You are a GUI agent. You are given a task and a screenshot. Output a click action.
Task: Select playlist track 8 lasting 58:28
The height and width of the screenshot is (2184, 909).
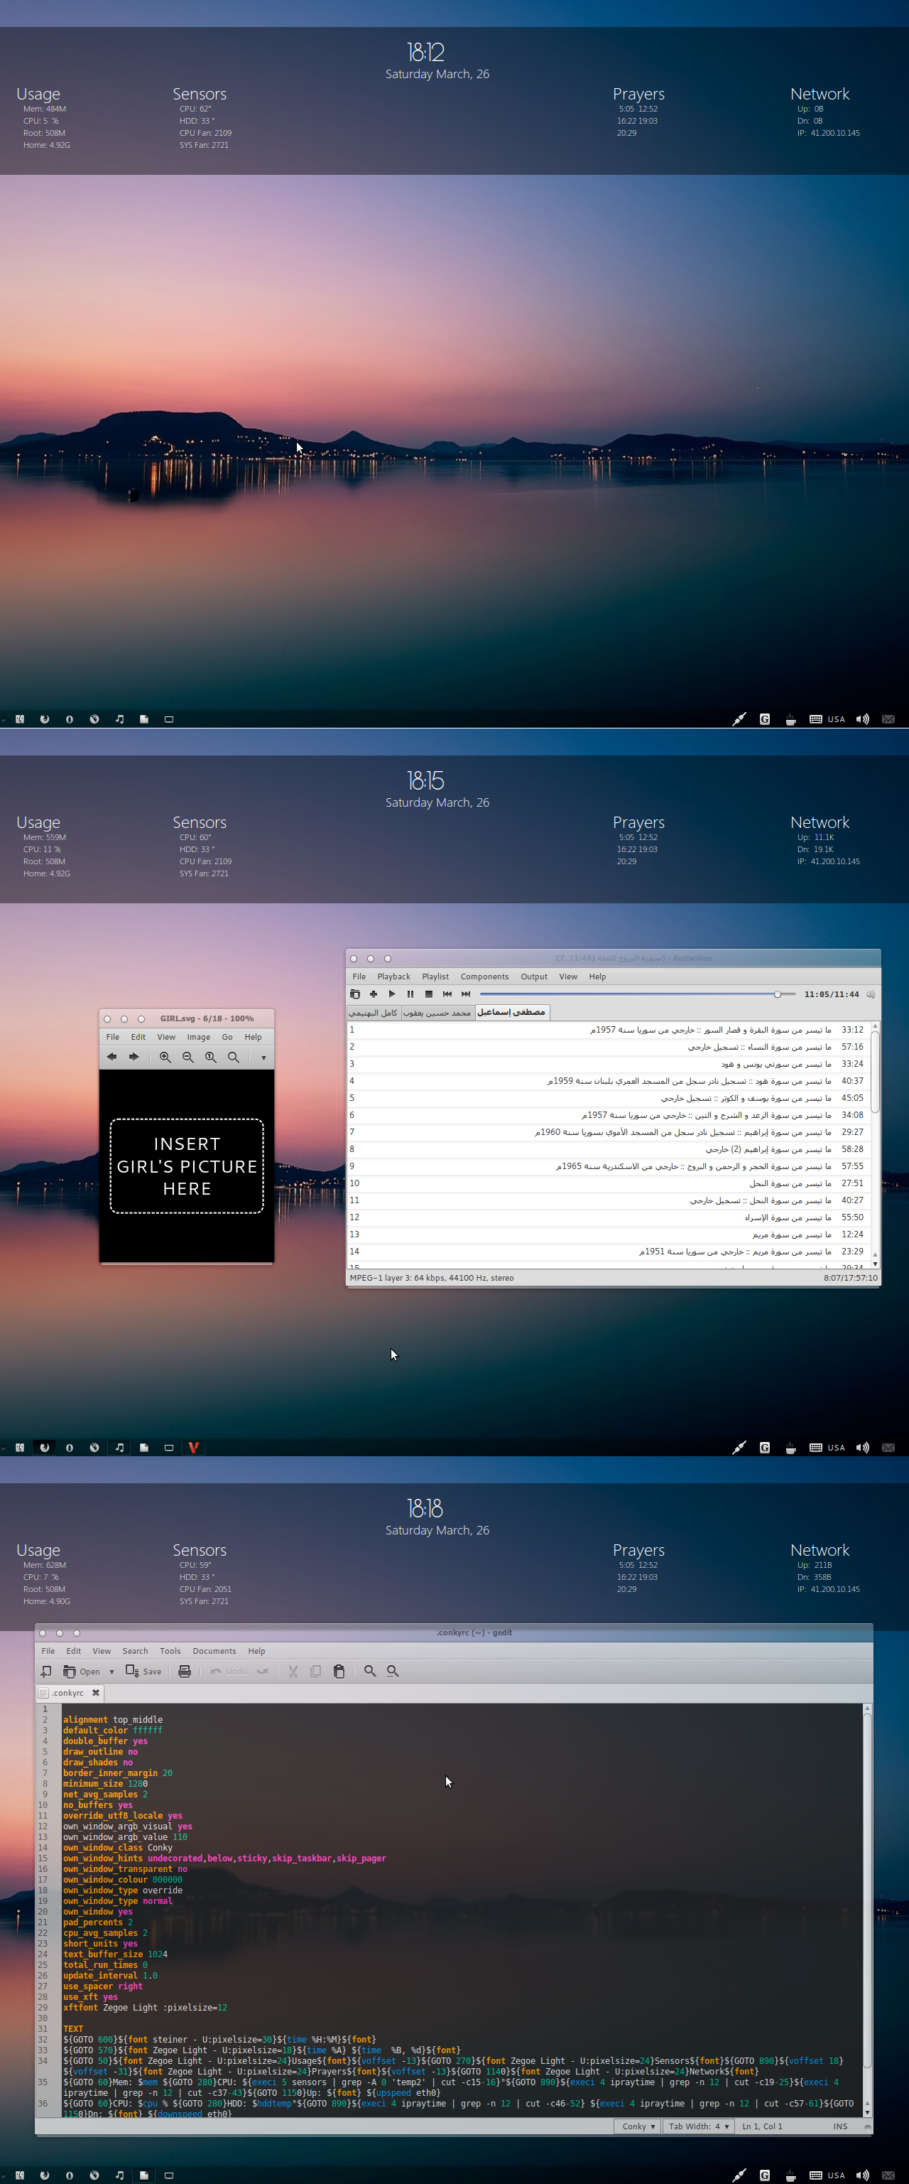point(609,1150)
